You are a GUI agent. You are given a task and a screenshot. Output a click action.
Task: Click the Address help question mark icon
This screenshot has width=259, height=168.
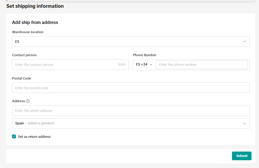click(x=28, y=101)
